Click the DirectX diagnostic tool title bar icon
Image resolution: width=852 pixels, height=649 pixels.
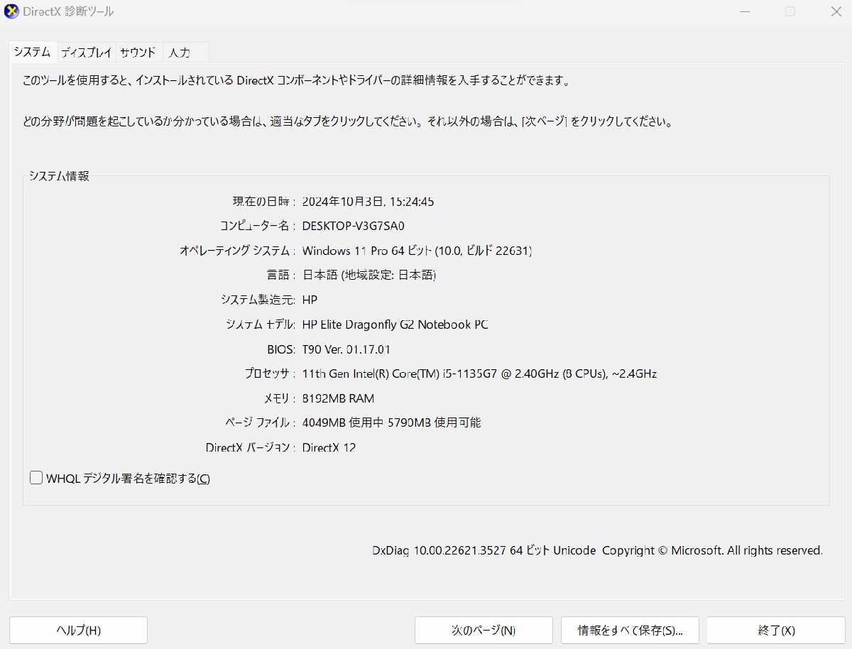(x=10, y=11)
